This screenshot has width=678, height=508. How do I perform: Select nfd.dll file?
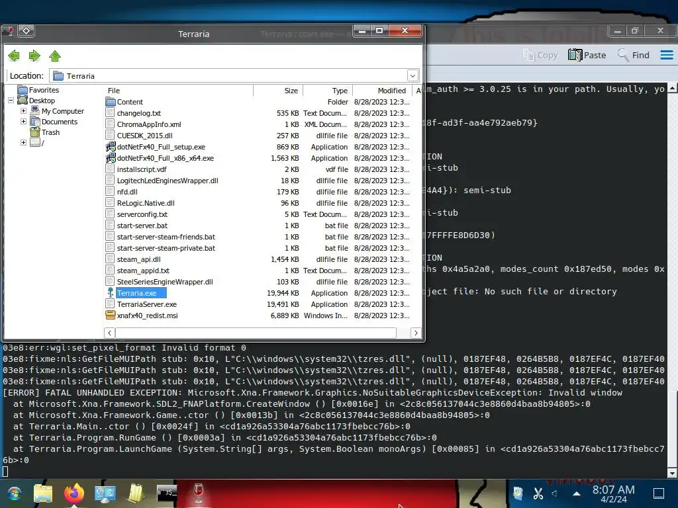[127, 192]
